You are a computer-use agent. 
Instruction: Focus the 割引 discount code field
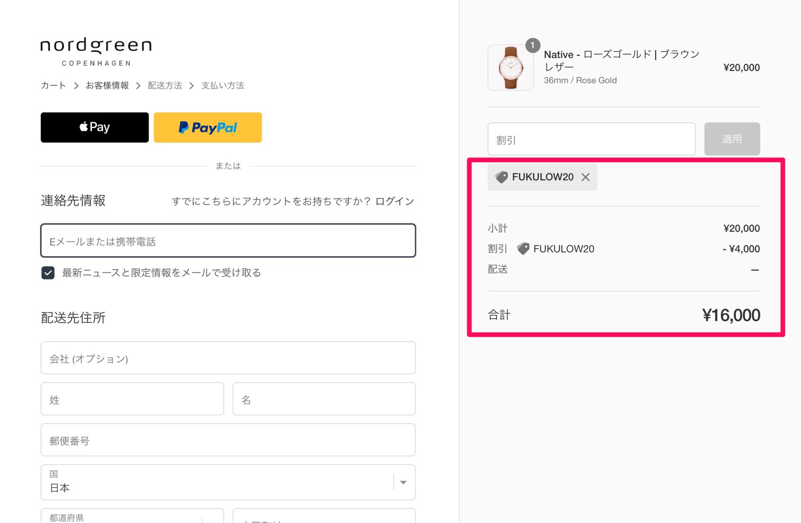(x=591, y=139)
